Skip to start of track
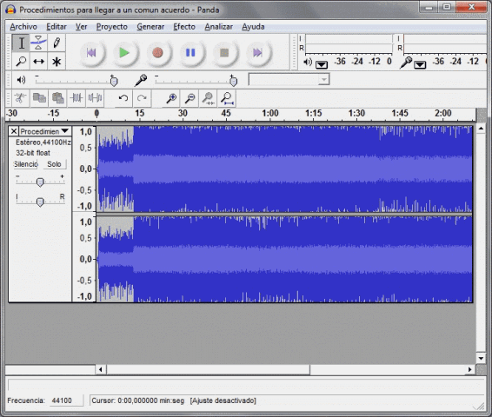The width and height of the screenshot is (492, 417). [91, 53]
